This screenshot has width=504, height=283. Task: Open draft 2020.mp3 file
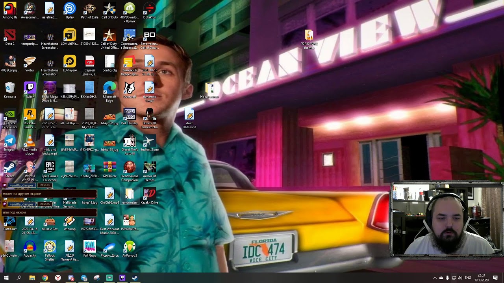coord(189,118)
